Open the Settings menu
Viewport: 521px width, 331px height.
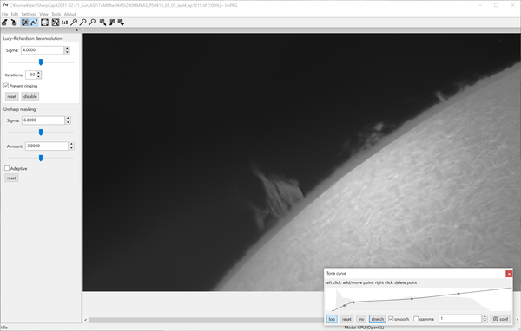29,14
